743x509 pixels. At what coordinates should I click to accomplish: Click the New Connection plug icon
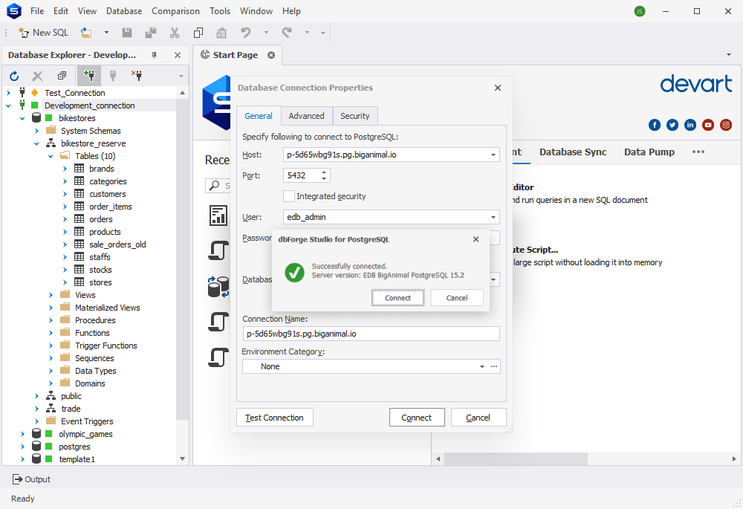tap(88, 75)
